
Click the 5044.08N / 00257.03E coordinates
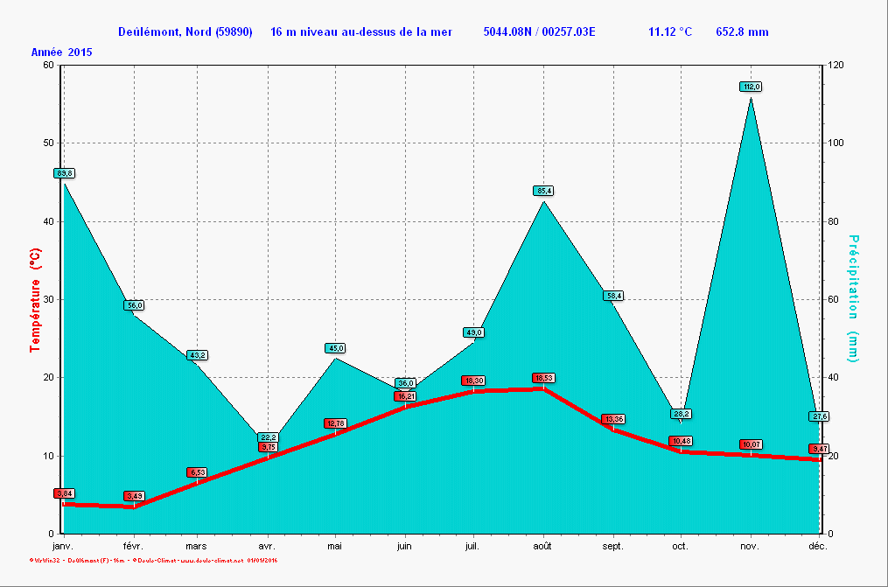pos(539,32)
